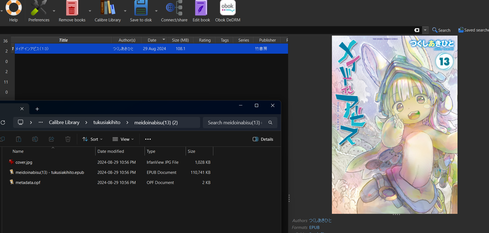This screenshot has width=489, height=233.
Task: Sort the book list by Author(s) column
Action: click(x=127, y=40)
